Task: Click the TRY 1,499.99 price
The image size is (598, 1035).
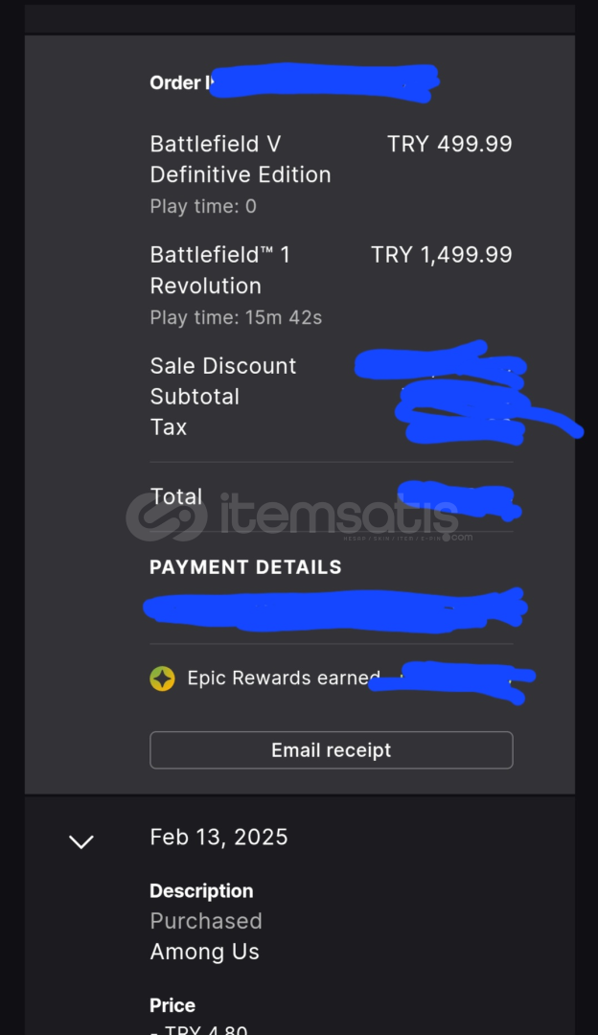Action: coord(442,255)
